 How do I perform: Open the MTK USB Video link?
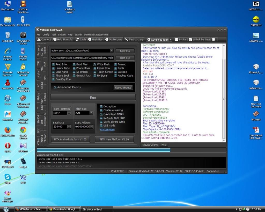107,130
